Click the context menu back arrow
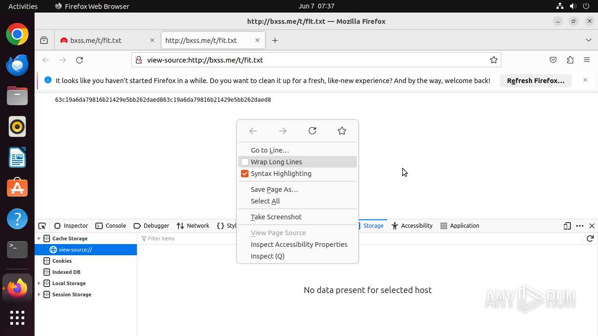 253,131
